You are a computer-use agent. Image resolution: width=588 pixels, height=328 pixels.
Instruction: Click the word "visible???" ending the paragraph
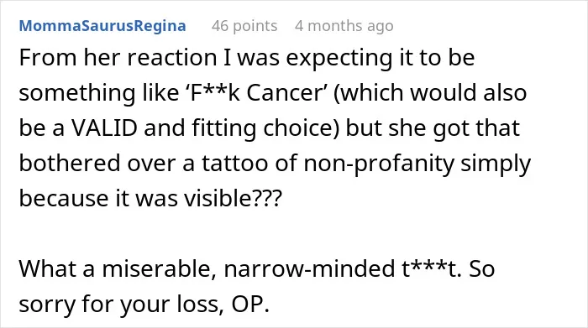click(233, 198)
